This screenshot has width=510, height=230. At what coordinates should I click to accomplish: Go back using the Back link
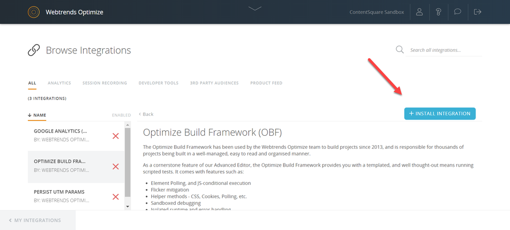[x=146, y=114]
